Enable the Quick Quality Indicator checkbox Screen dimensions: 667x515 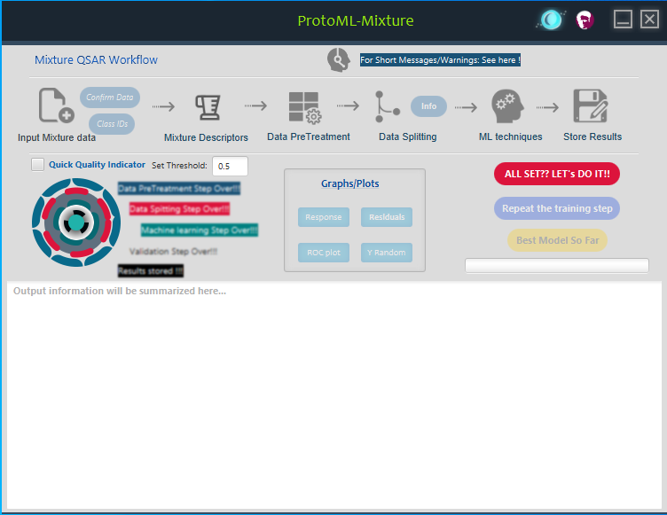point(37,165)
